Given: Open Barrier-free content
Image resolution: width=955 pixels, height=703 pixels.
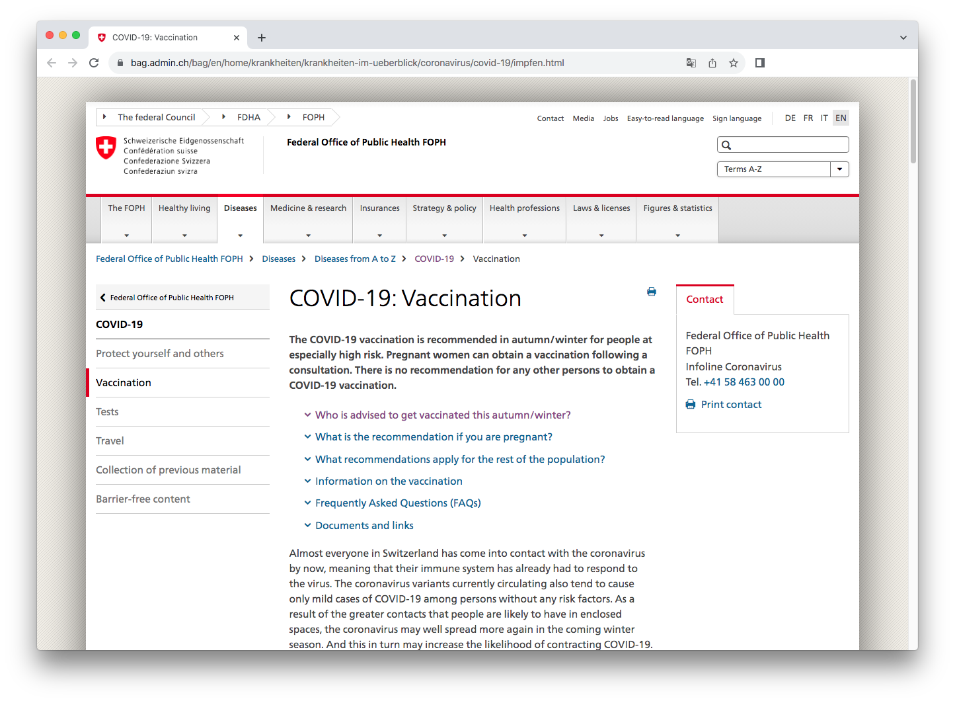Looking at the screenshot, I should pyautogui.click(x=182, y=499).
